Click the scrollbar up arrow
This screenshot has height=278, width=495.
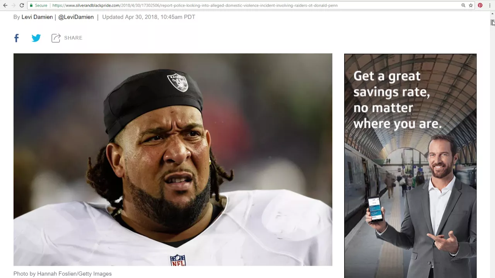click(x=492, y=14)
